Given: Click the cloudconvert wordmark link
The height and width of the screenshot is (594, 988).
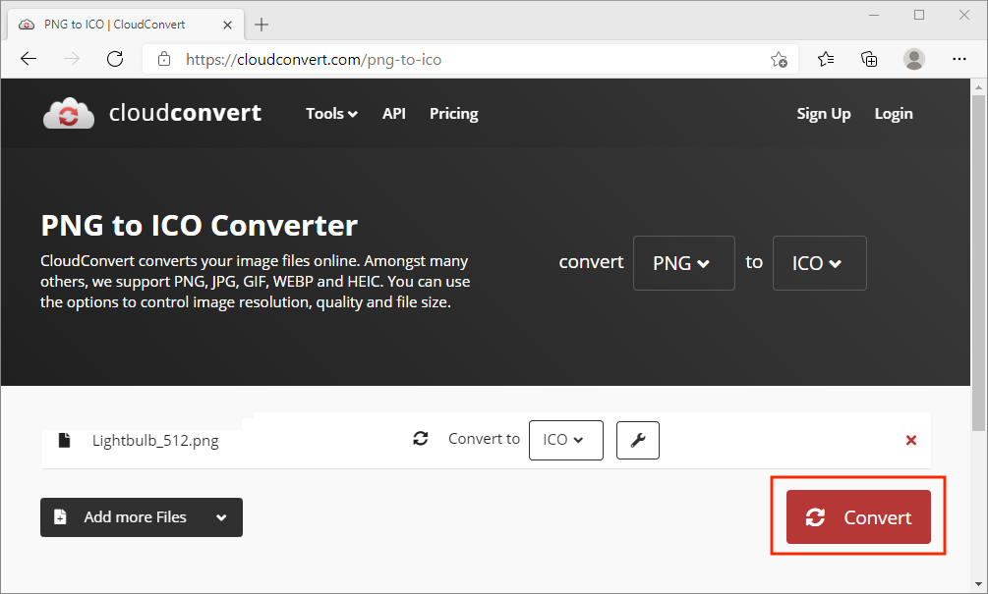Looking at the screenshot, I should point(185,113).
